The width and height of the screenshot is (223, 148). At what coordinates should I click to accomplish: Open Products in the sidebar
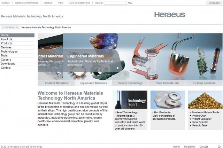(x=17, y=44)
